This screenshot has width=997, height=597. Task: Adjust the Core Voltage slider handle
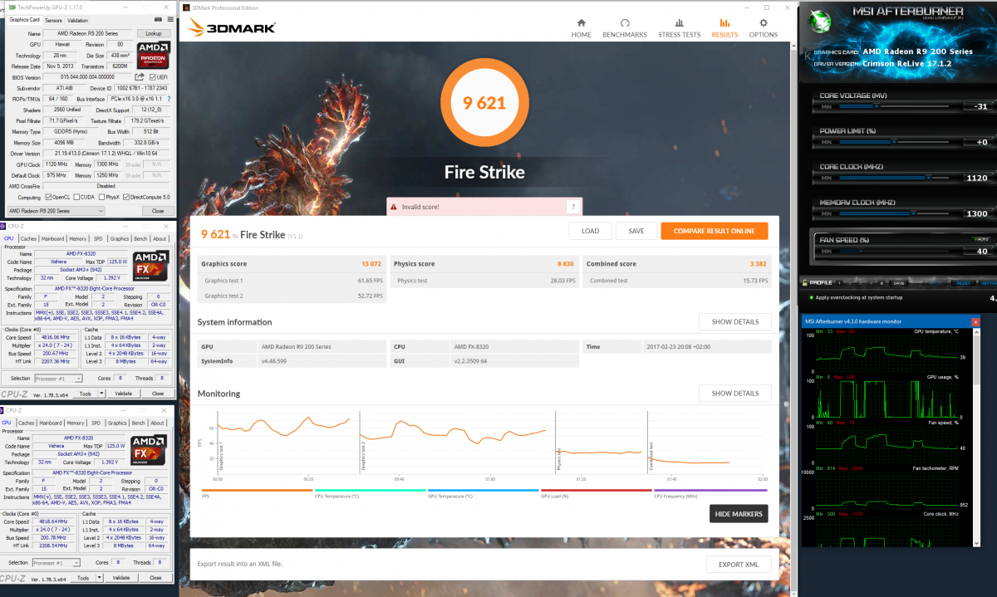pos(877,106)
